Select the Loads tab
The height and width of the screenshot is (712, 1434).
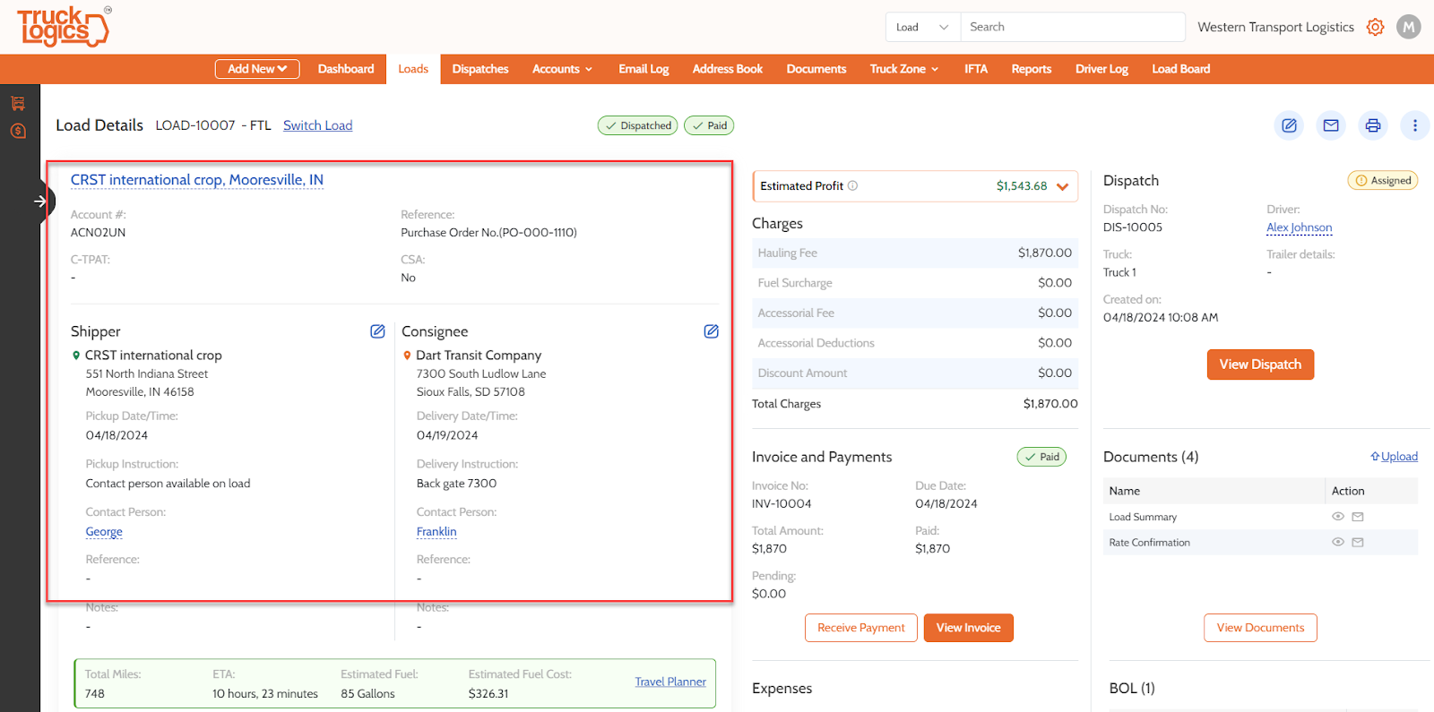[413, 69]
